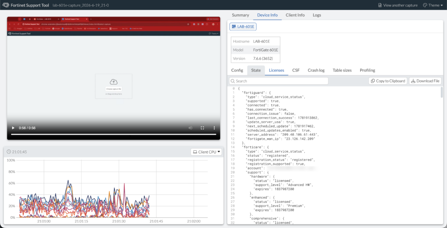Open the Client CPU chart dropdown
This screenshot has width=447, height=228.
pos(206,152)
